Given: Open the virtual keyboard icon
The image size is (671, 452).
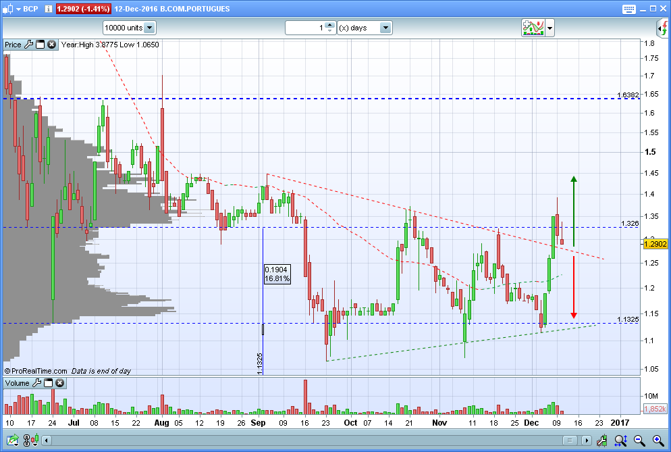Looking at the screenshot, I should (x=628, y=9).
